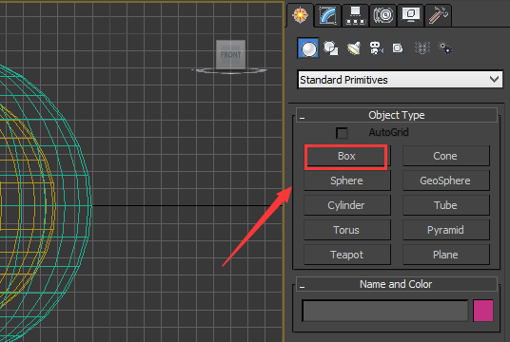The height and width of the screenshot is (342, 510).
Task: Select the Tube primitive button
Action: 446,205
